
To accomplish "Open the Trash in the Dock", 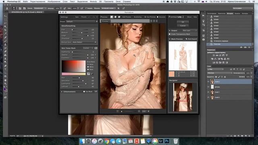I will tap(176, 141).
